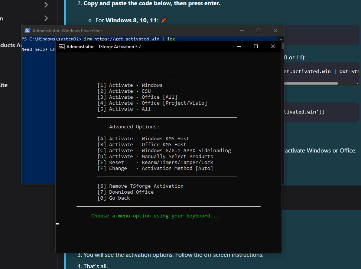Click the 'activate Windows or Office.' page text
The image size is (361, 269).
(321, 151)
